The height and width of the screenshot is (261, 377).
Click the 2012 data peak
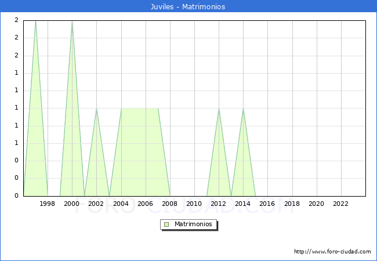[x=219, y=108]
